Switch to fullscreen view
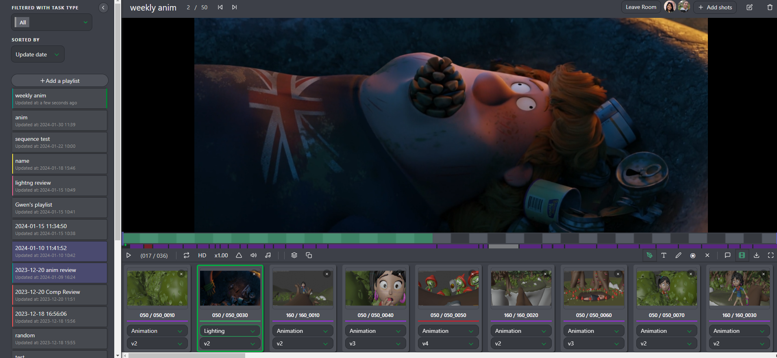 (770, 255)
